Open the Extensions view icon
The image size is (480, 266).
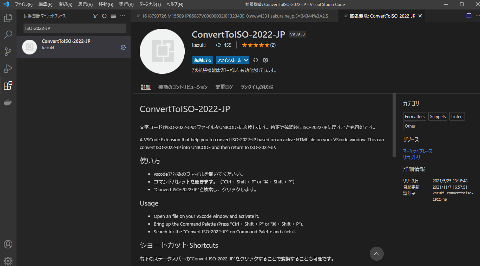pyautogui.click(x=8, y=85)
